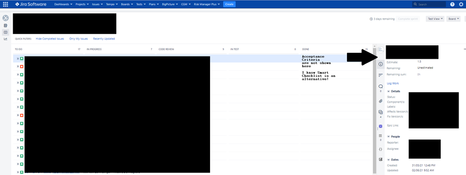Open the Tempo menu
Screen dimensions: 466x175
tap(112, 5)
